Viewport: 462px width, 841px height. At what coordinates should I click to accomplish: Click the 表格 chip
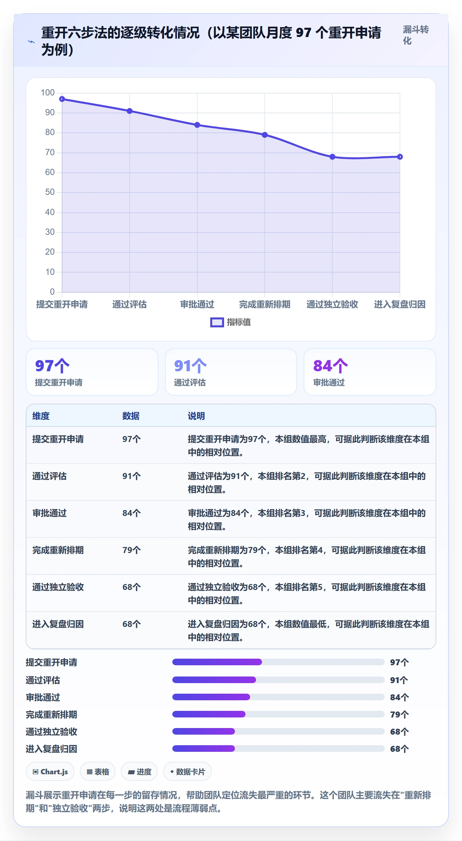98,772
